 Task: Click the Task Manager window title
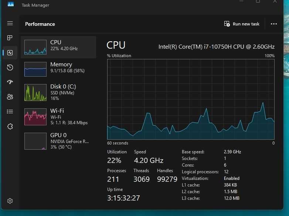point(35,5)
